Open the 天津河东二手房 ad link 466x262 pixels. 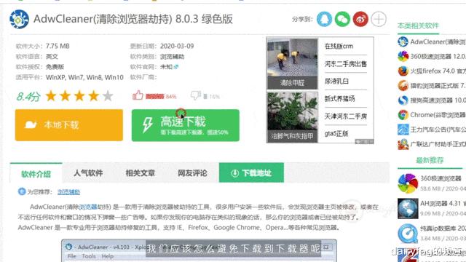pos(345,116)
